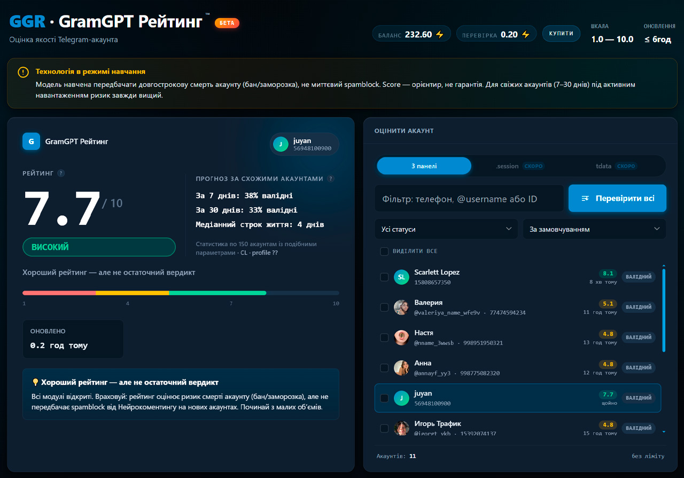
Task: Click the J avatar in the juyan account pill
Action: click(x=281, y=144)
